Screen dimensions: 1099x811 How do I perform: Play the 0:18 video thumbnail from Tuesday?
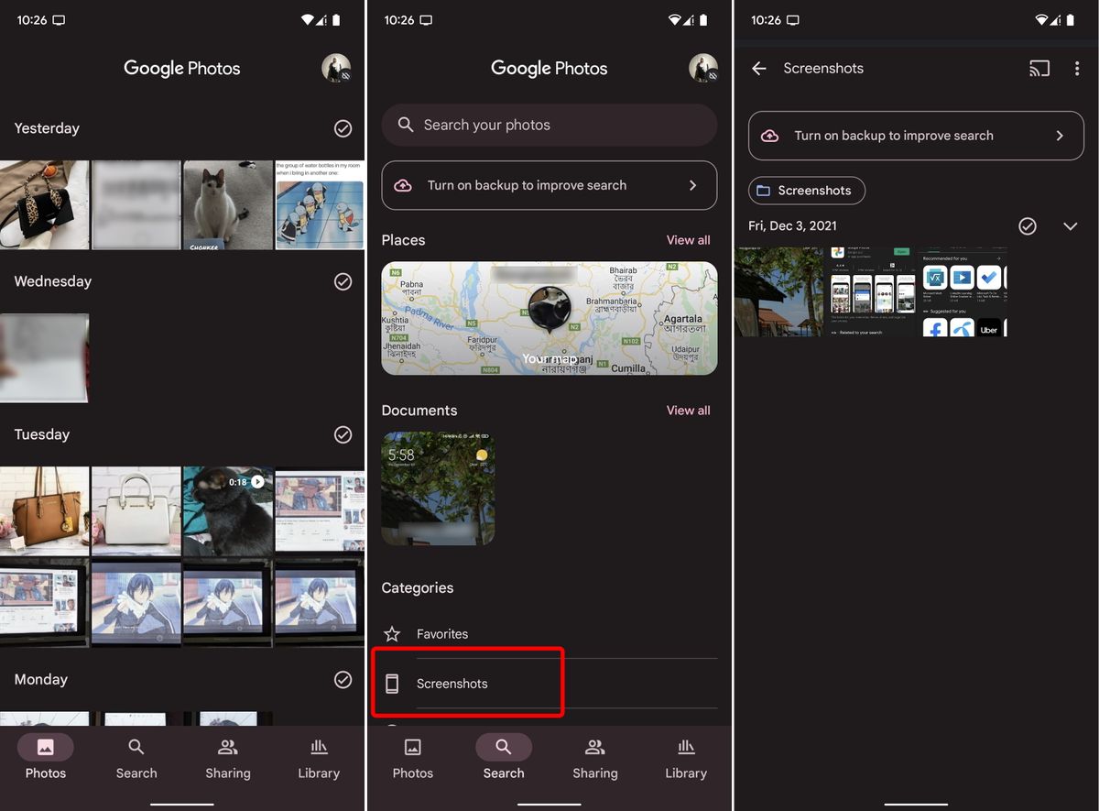[227, 510]
